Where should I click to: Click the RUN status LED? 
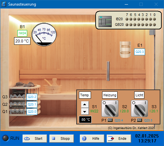pyautogui.click(x=5, y=138)
